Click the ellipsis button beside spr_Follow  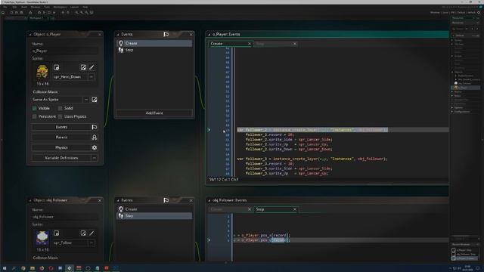coord(92,243)
